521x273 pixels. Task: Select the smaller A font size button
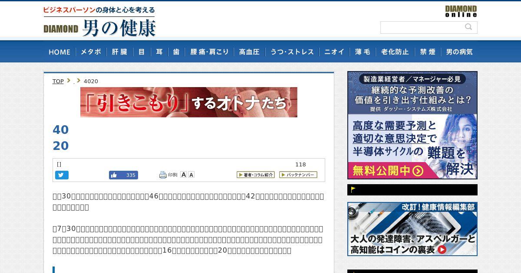(x=191, y=175)
